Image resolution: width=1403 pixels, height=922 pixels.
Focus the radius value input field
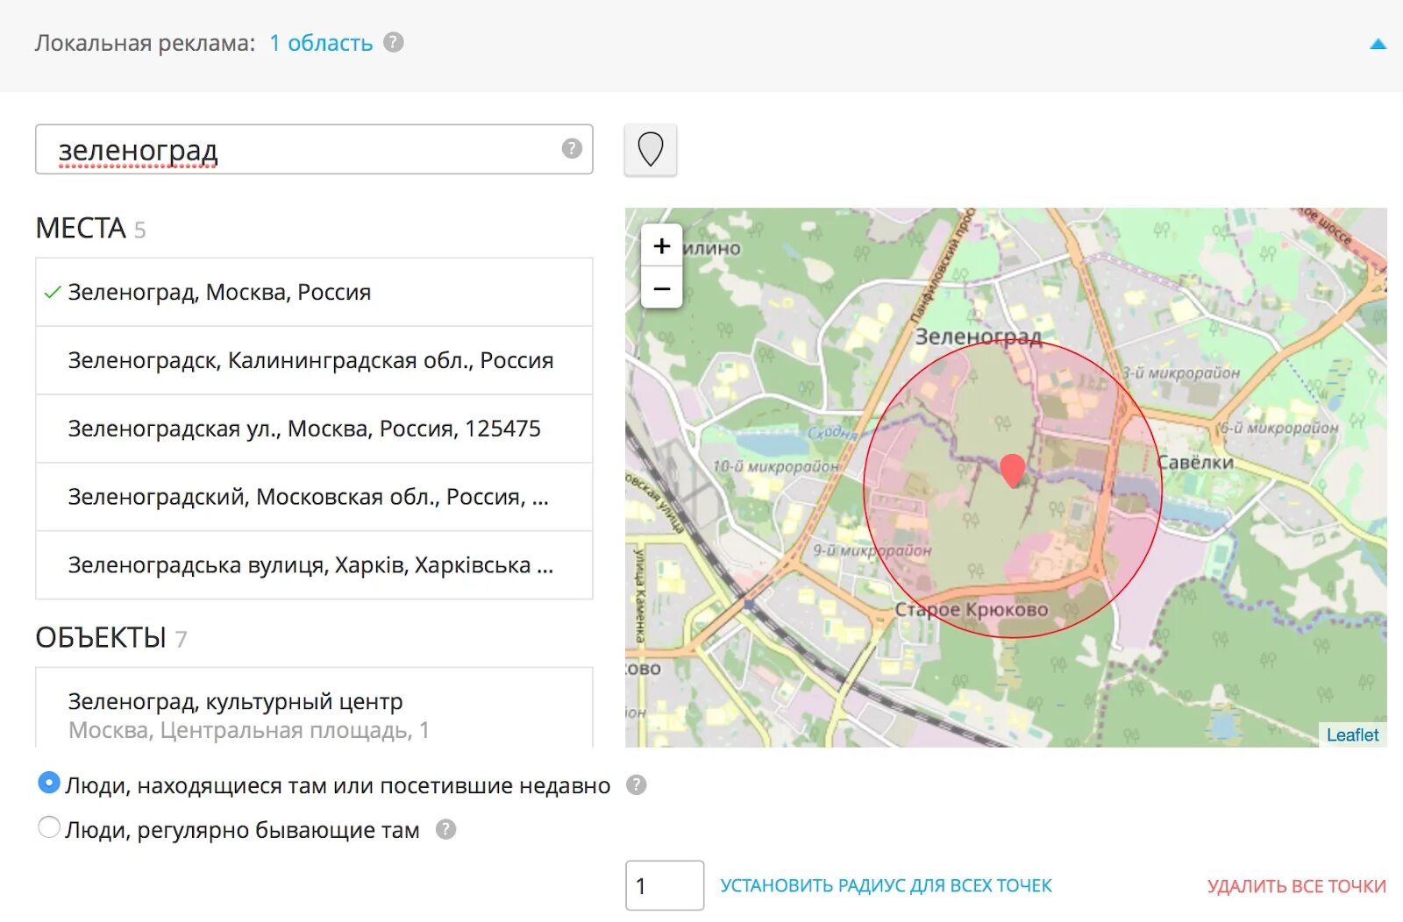coord(664,885)
